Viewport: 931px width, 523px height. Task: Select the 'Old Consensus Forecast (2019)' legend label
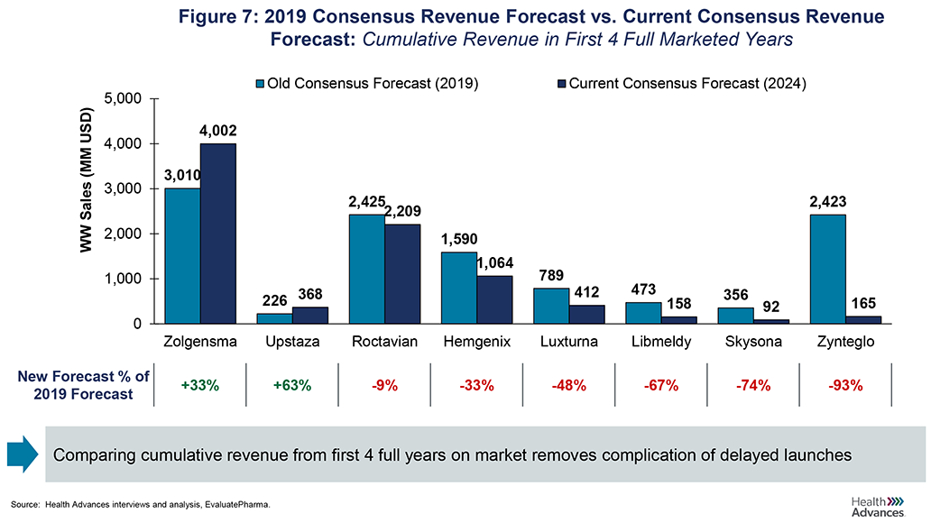[373, 84]
